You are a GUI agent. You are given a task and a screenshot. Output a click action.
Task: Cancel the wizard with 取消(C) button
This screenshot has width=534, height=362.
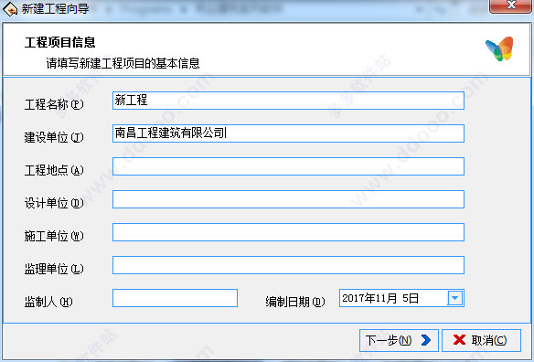tap(481, 340)
